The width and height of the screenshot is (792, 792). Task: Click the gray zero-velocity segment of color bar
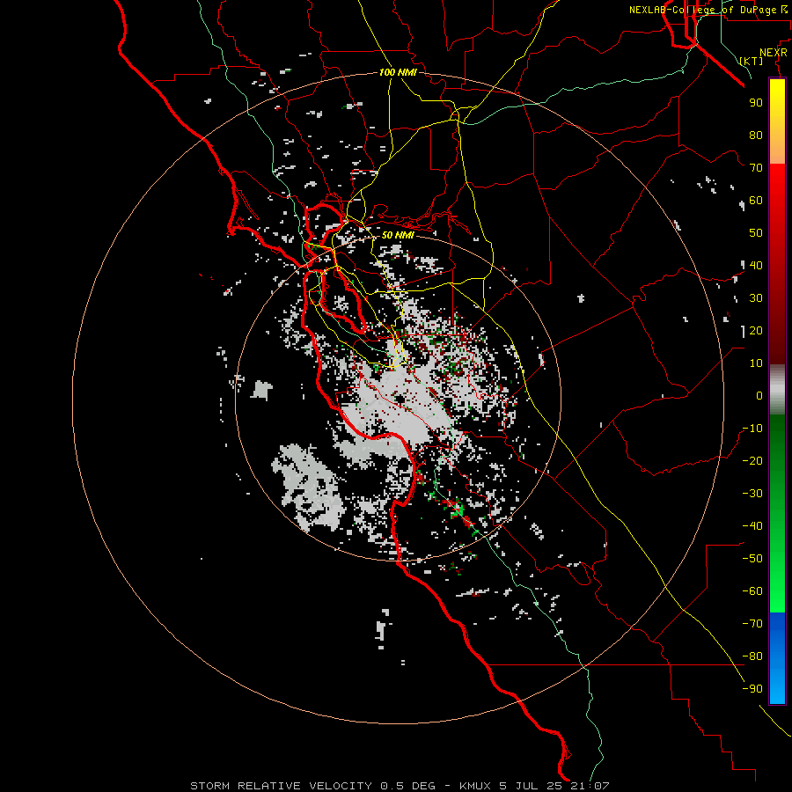[777, 390]
